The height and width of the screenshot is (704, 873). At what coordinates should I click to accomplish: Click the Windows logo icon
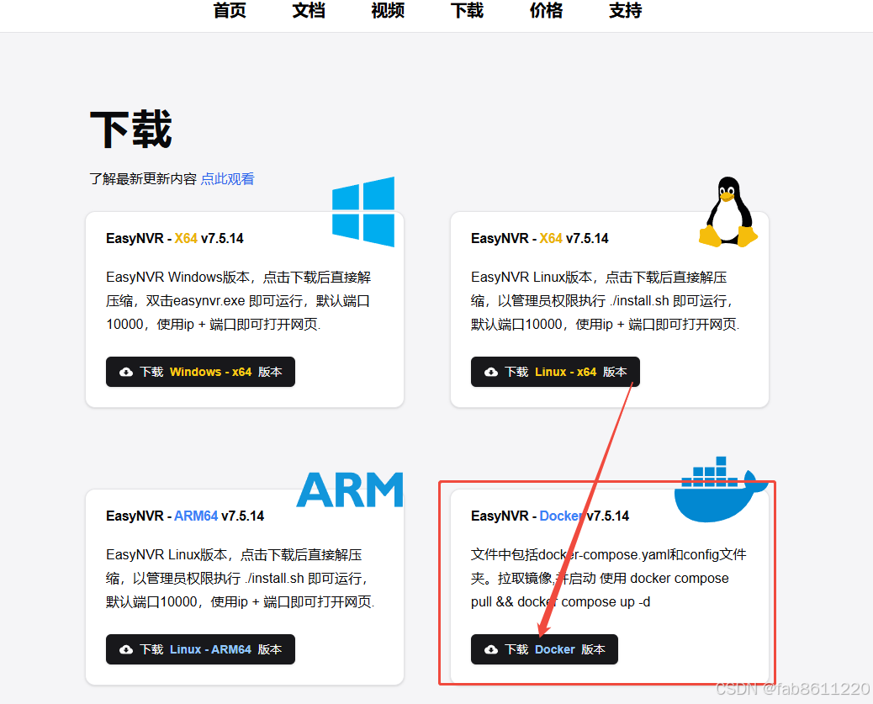(x=363, y=212)
